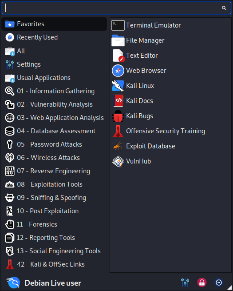
Task: Click the Exploitation Tools explosion icon
Action: [10, 184]
